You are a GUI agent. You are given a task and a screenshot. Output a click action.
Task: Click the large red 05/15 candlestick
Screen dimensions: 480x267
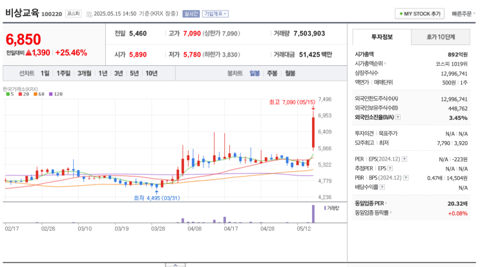tap(313, 132)
